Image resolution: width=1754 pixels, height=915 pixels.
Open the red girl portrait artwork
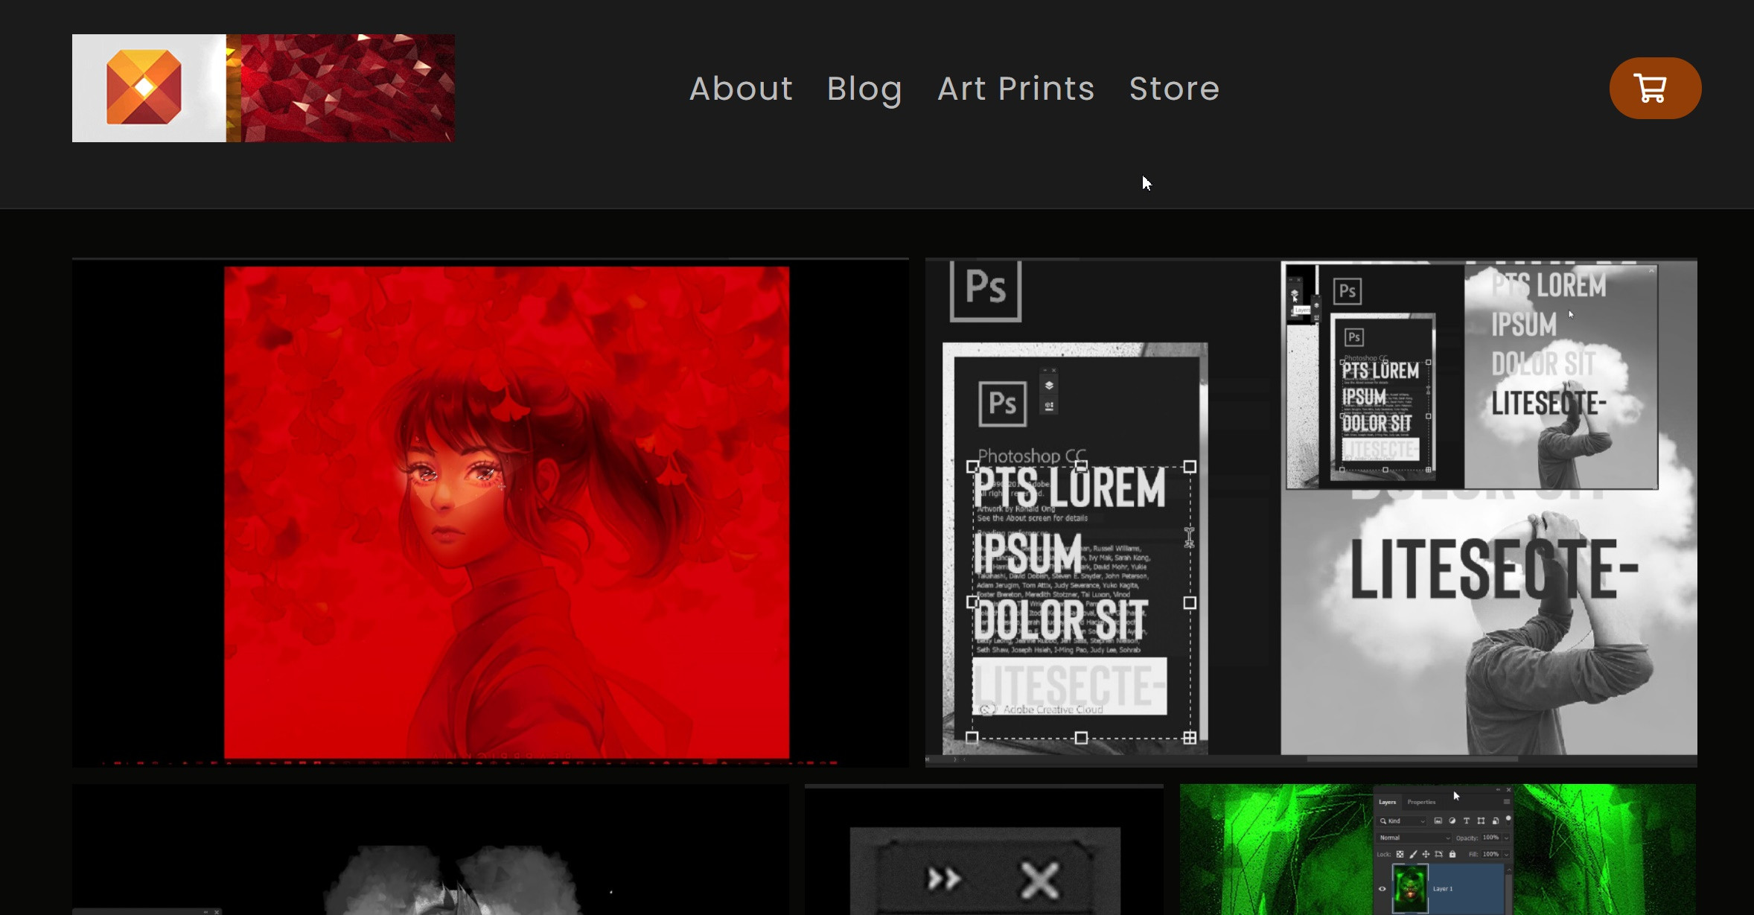[x=491, y=512]
